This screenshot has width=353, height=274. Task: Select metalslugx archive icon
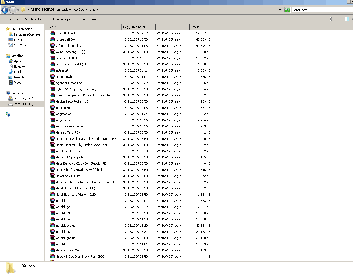52,244
